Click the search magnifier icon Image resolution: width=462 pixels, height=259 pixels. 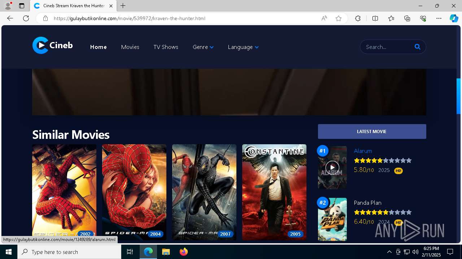[418, 47]
